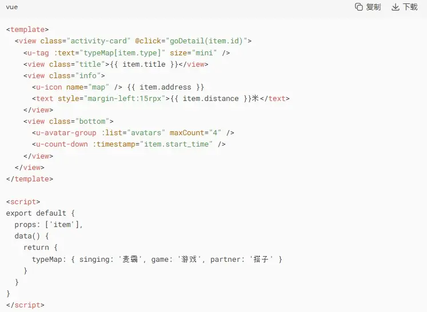Click the {{ item.address }} expression
Image resolution: width=427 pixels, height=312 pixels.
pyautogui.click(x=166, y=87)
